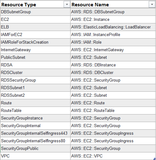
Task: Select the AWS::EC2::InternetGateway cell
Action: (x=113, y=50)
